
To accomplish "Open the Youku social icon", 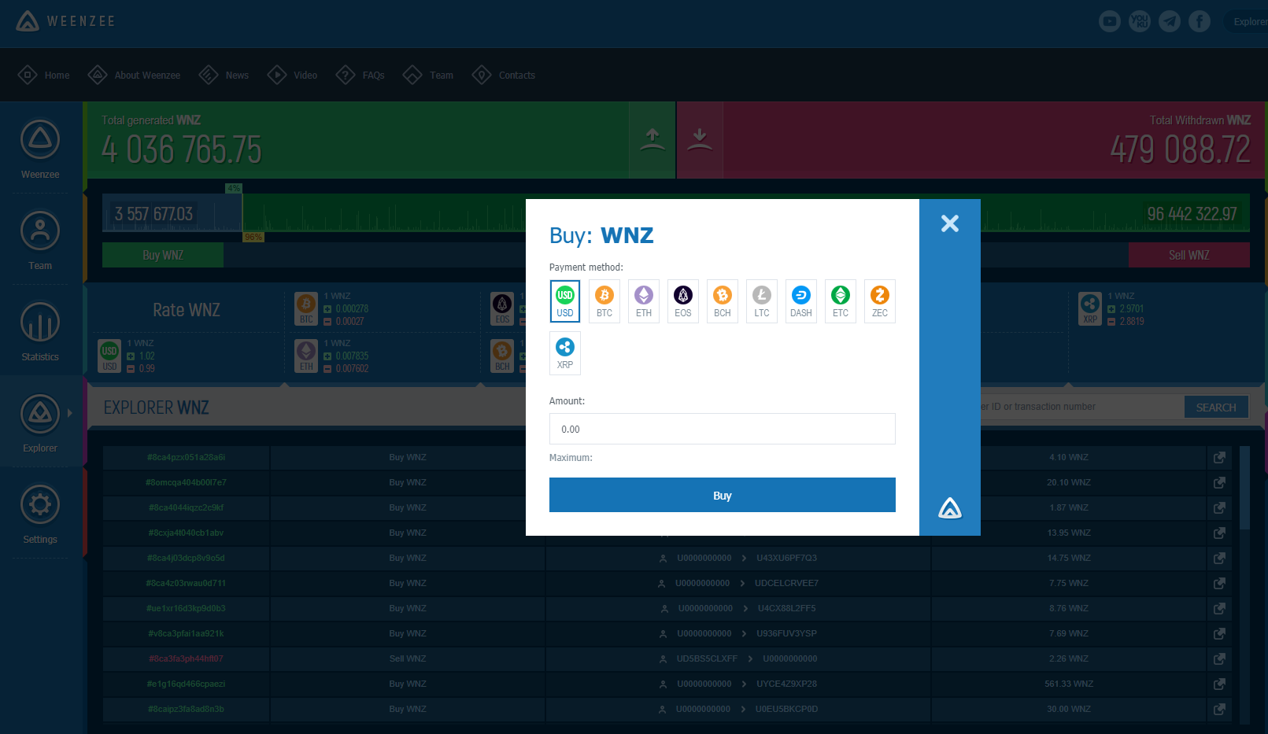I will coord(1140,21).
